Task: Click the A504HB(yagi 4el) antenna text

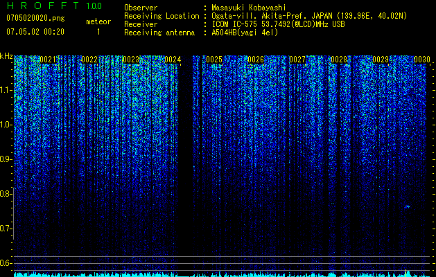Action: 245,33
